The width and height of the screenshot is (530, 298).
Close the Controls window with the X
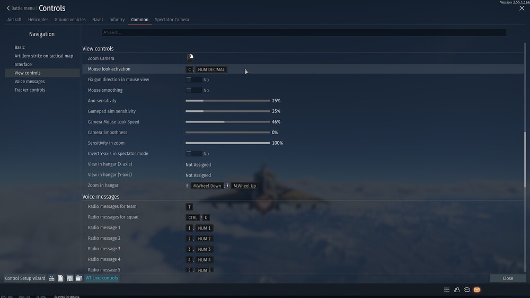522,8
